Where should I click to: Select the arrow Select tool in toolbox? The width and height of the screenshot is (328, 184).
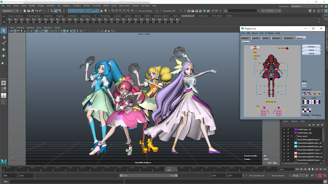pyautogui.click(x=4, y=31)
